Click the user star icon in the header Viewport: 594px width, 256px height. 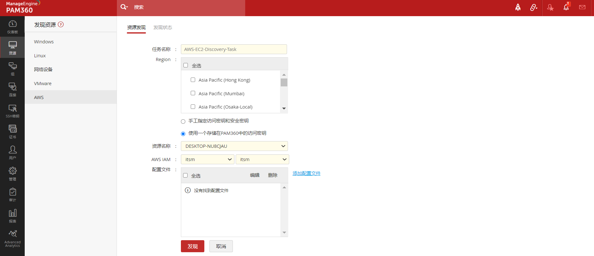pos(550,8)
